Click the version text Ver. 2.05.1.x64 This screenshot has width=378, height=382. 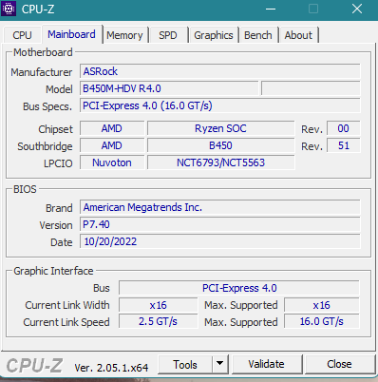tap(111, 368)
